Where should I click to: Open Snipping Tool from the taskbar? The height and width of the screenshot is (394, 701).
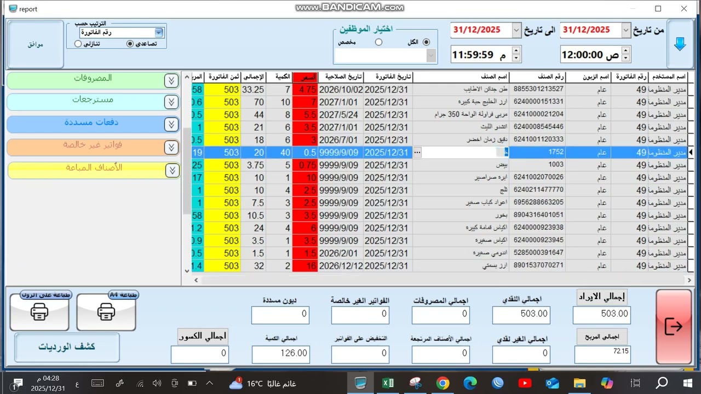[415, 383]
